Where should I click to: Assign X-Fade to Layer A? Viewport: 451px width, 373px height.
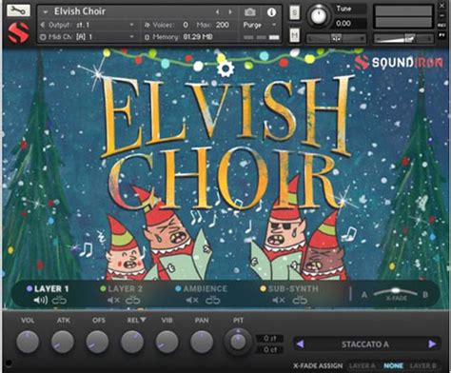pyautogui.click(x=362, y=365)
